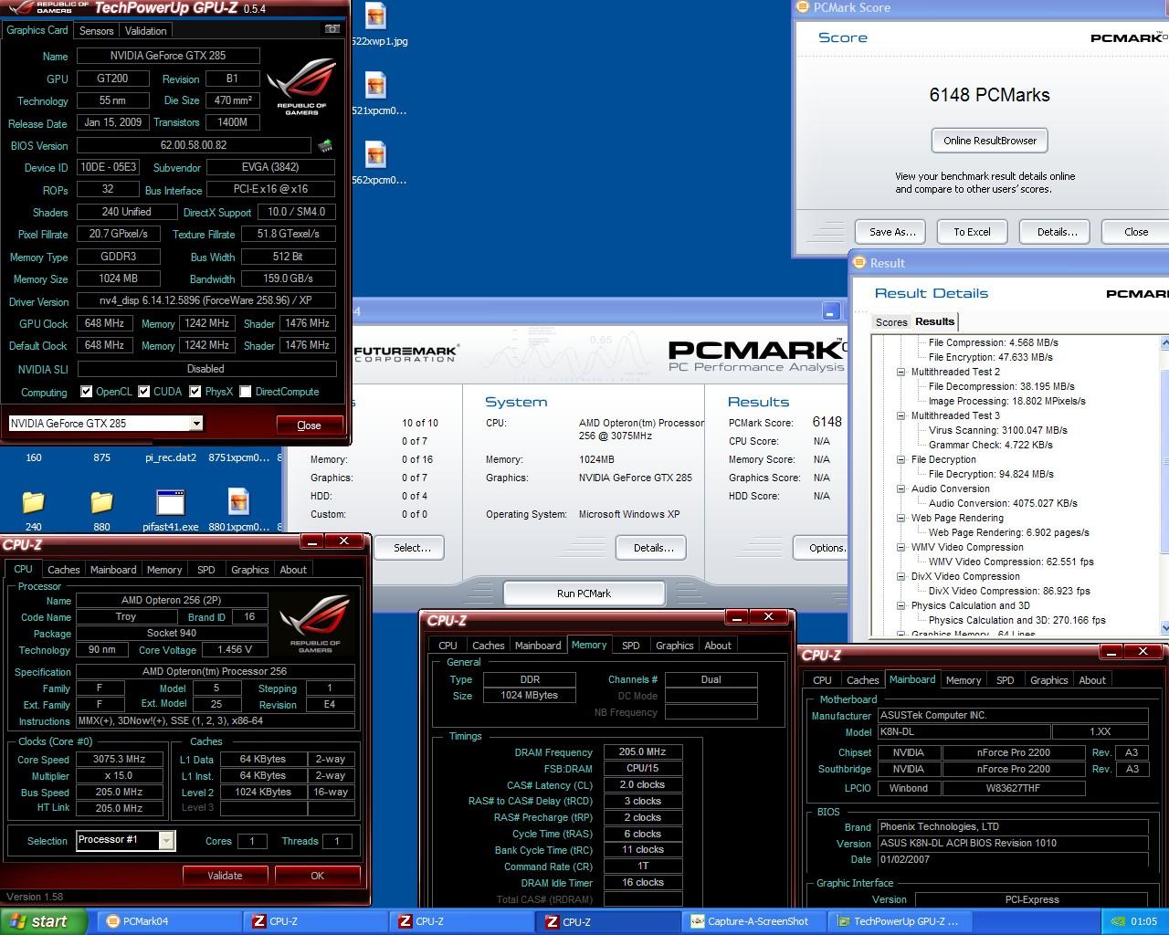The image size is (1169, 935).
Task: Open the Processor #1 selection dropdown in CPU-Z
Action: tap(166, 840)
